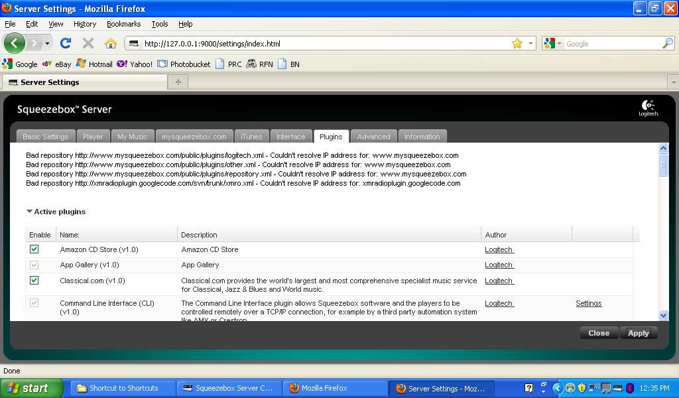Toggle the App Gallery plugin checkbox
The image size is (679, 398).
pos(34,265)
